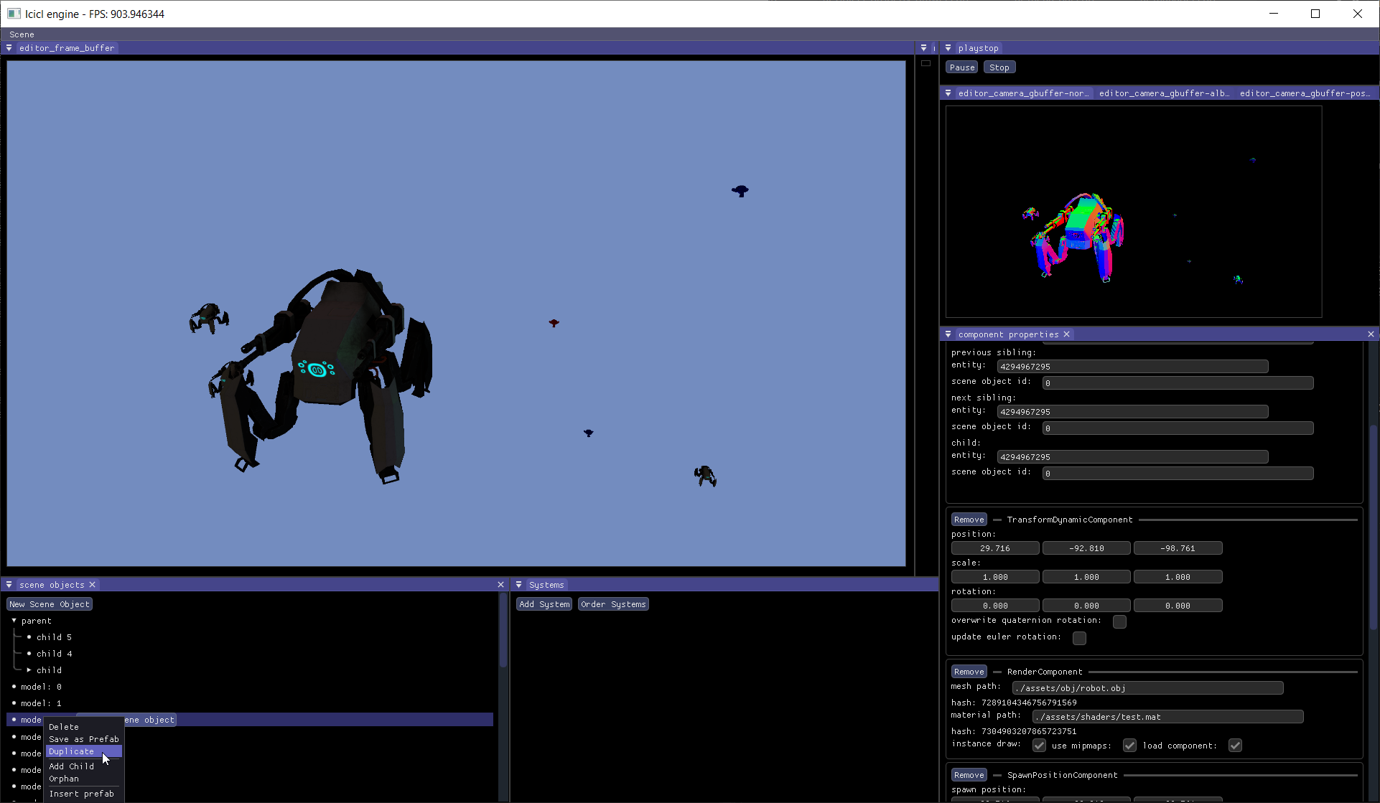Choose Duplicate in the context menu

pos(72,751)
